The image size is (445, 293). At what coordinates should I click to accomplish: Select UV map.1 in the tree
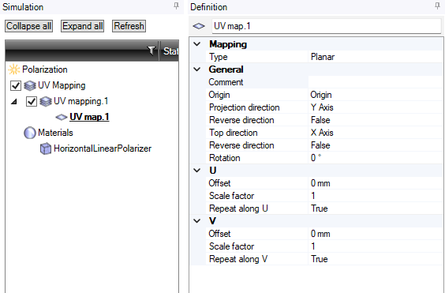[89, 117]
